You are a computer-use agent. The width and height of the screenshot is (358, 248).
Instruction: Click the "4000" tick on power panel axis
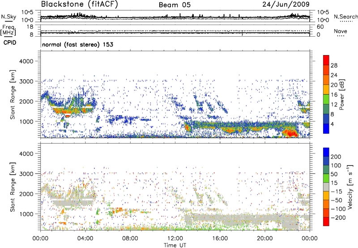point(26,61)
